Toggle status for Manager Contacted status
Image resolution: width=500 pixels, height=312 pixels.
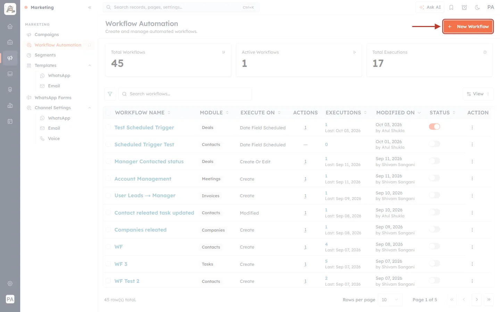tap(434, 161)
